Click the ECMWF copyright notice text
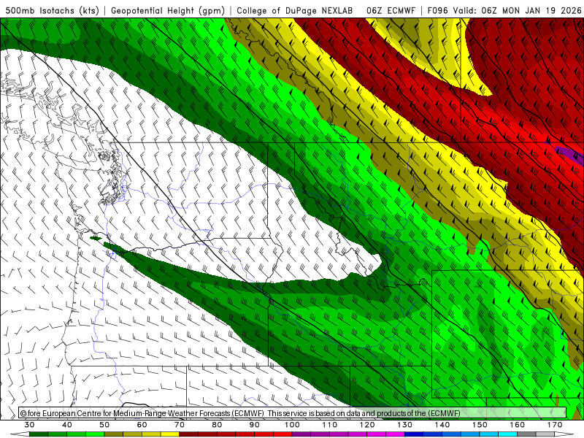 (240, 413)
